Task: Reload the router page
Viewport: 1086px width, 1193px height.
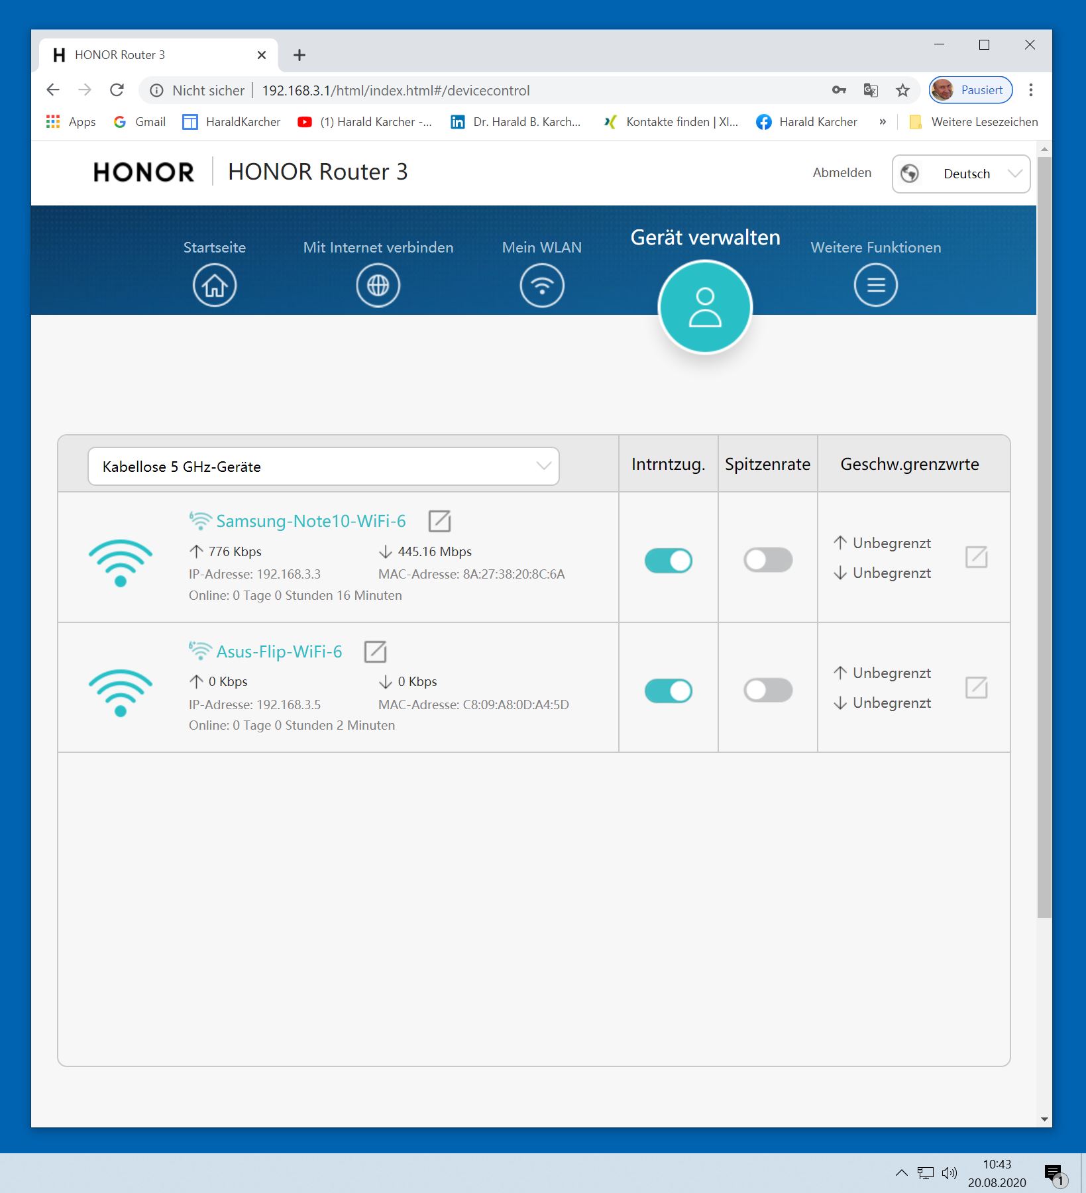Action: 117,90
